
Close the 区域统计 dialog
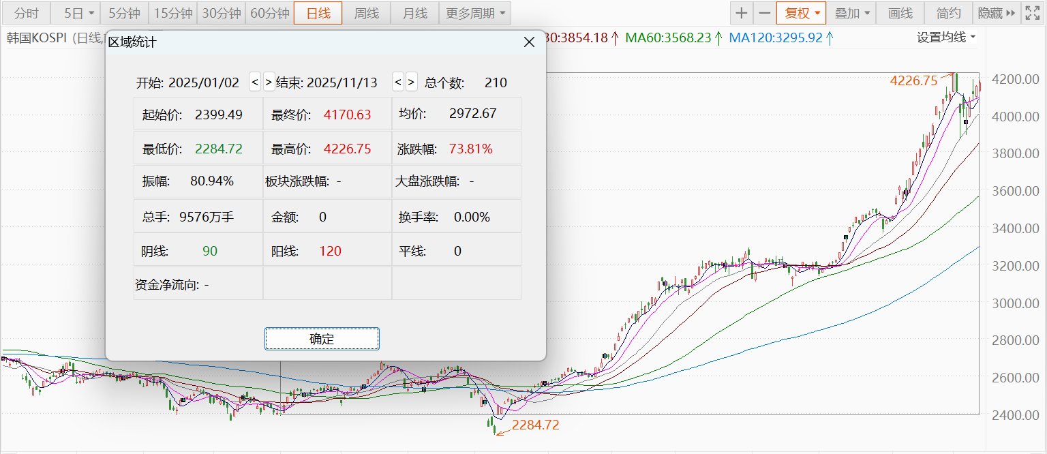529,42
